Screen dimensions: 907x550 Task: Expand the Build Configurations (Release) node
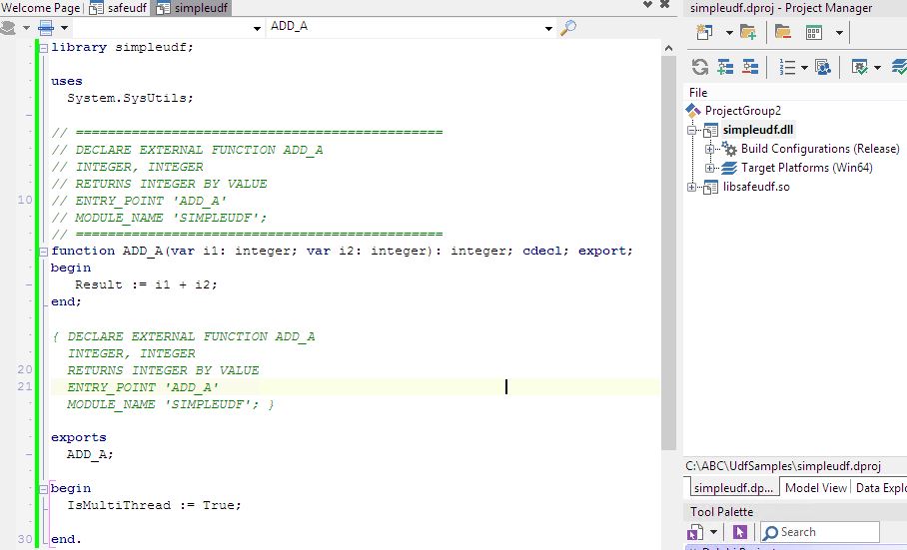point(710,149)
